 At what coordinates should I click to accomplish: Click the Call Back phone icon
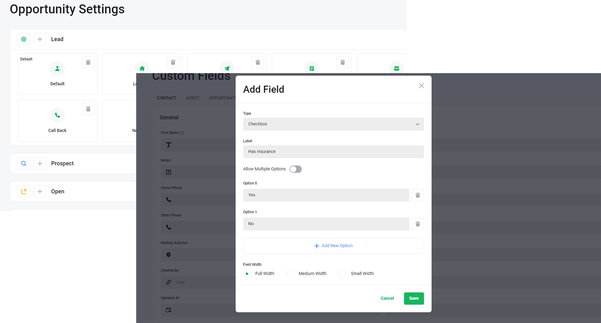click(57, 115)
